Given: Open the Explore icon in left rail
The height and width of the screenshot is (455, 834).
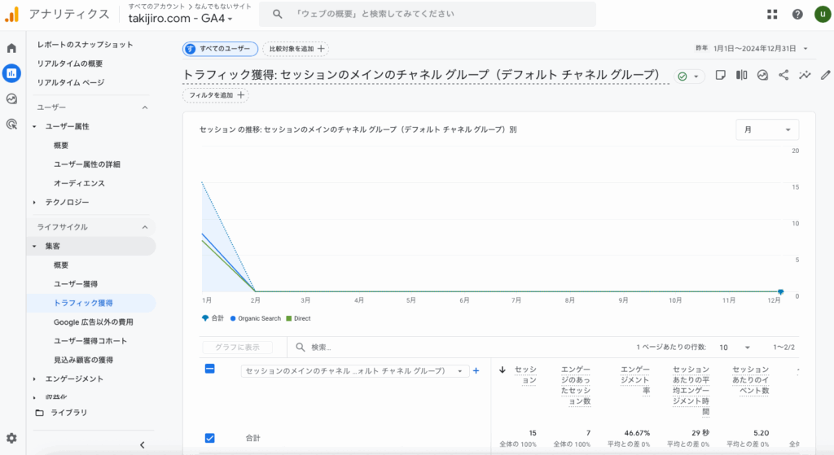Looking at the screenshot, I should tap(11, 99).
